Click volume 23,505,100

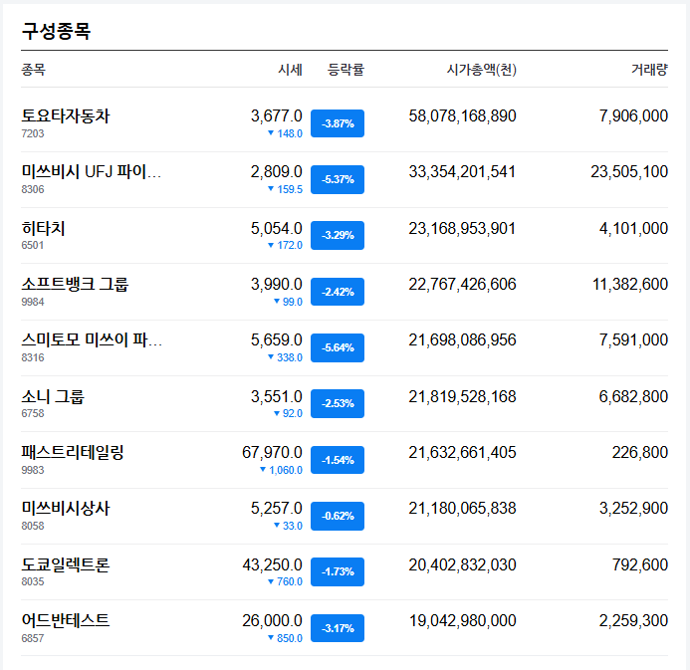(x=629, y=172)
